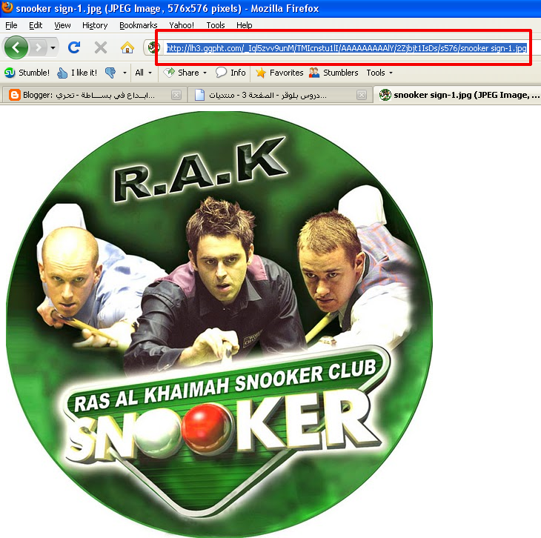Open the File menu

click(x=11, y=25)
